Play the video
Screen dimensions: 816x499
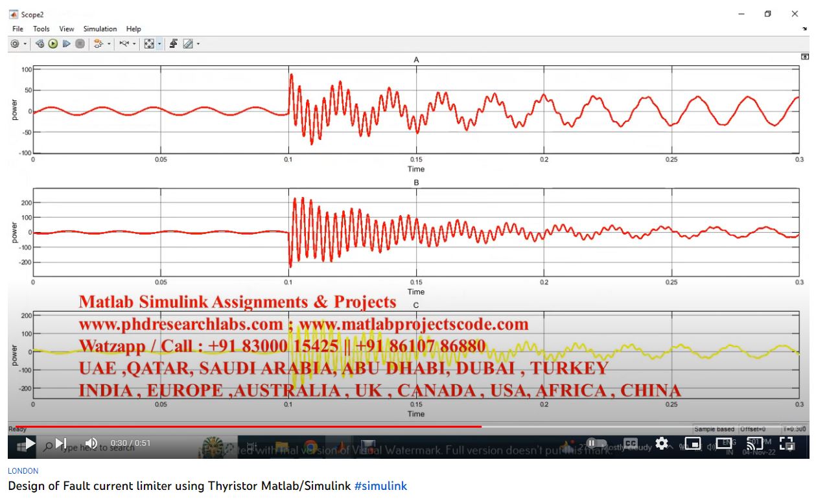pos(29,443)
